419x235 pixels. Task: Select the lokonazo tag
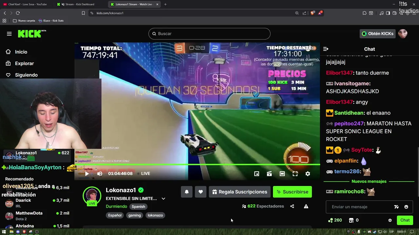tap(155, 215)
